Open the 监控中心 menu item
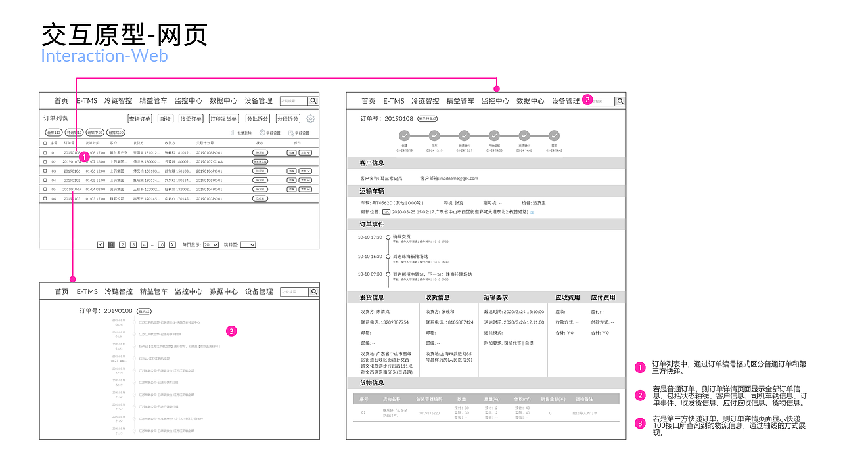 point(187,101)
